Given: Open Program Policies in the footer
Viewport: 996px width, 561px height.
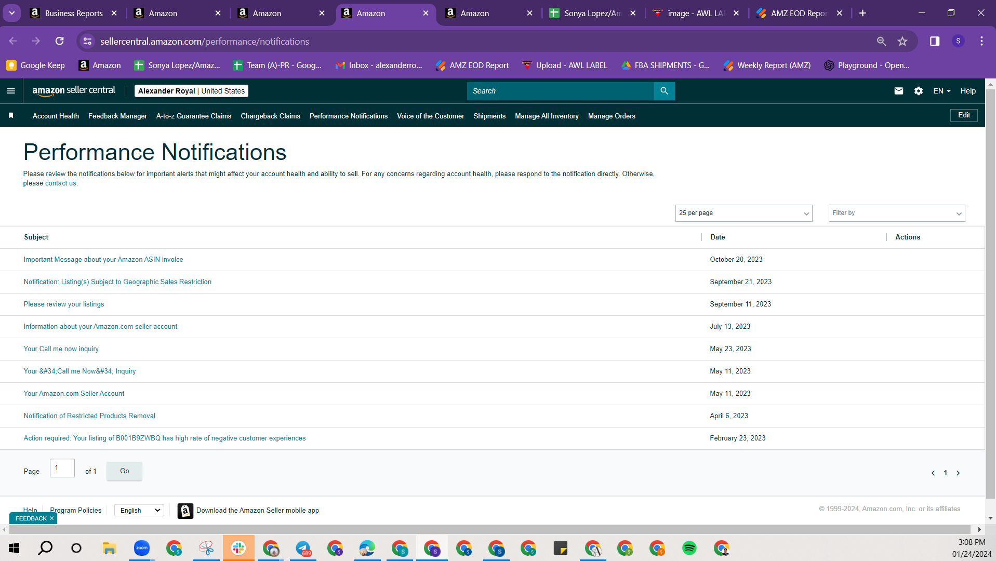Looking at the screenshot, I should (76, 511).
